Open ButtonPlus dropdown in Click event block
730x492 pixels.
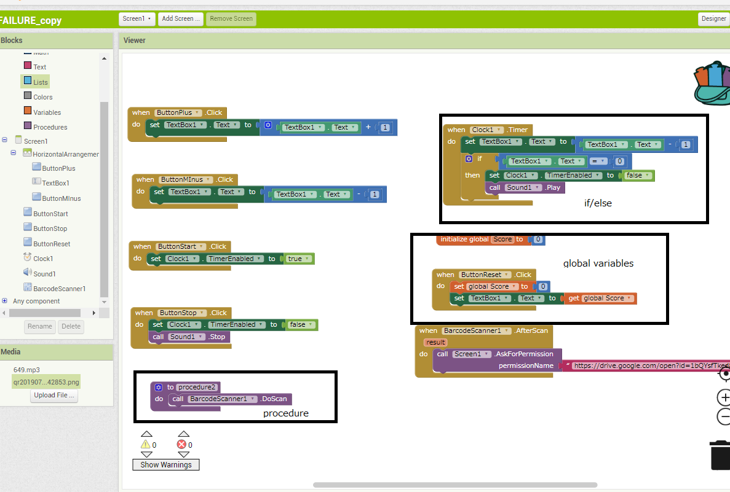197,113
